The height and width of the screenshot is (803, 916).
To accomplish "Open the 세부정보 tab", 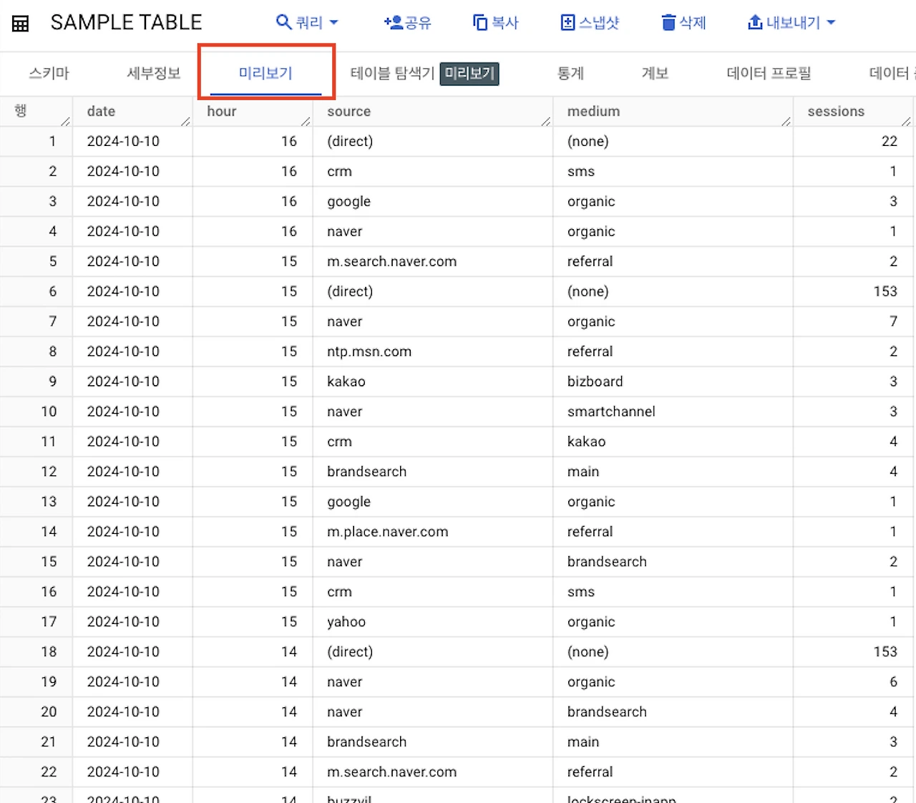I will (152, 72).
